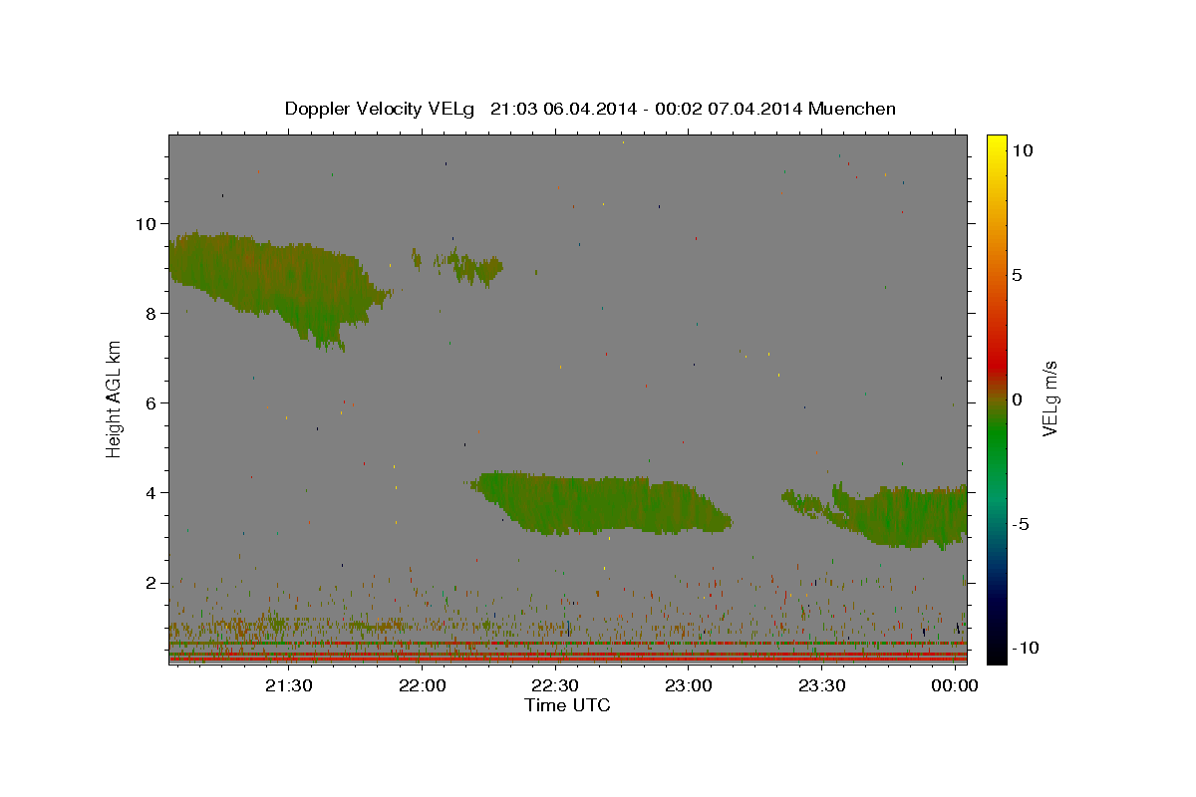Click the height tick label 2

click(152, 582)
